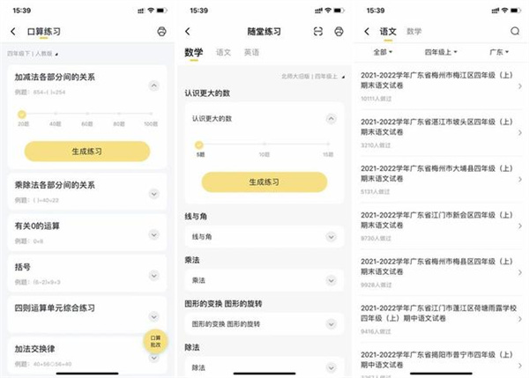Tap the scan icon in 随堂练习 header
This screenshot has width=529, height=378.
317,32
